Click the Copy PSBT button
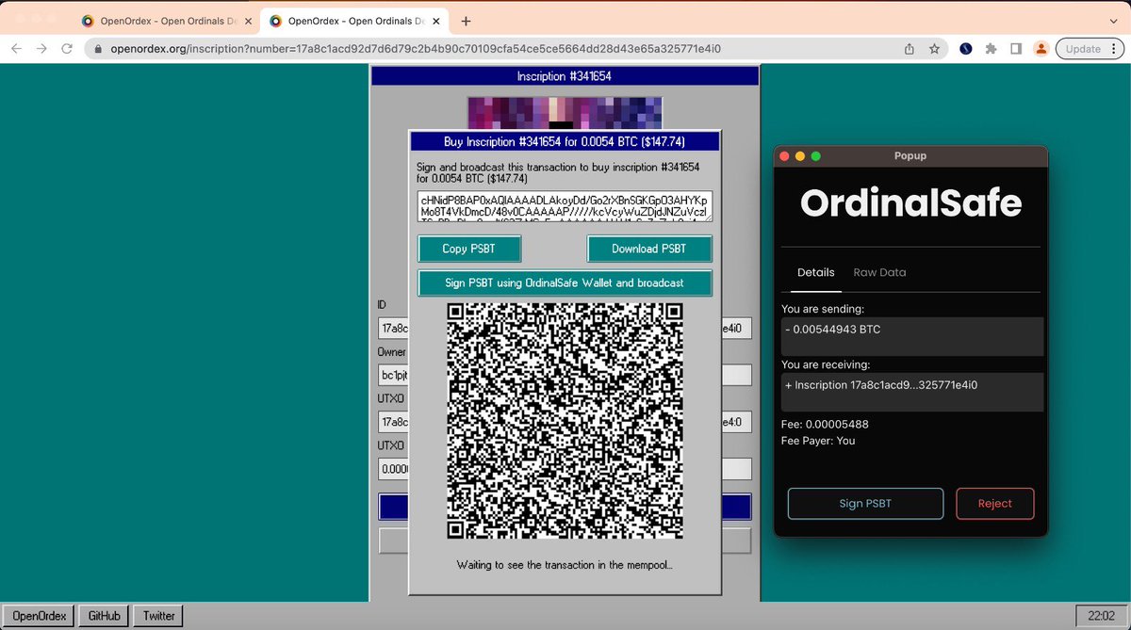Image resolution: width=1131 pixels, height=630 pixels. pyautogui.click(x=469, y=248)
